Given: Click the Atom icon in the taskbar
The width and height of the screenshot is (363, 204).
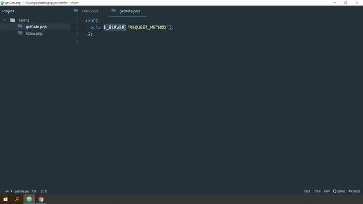Looking at the screenshot, I should [x=29, y=199].
